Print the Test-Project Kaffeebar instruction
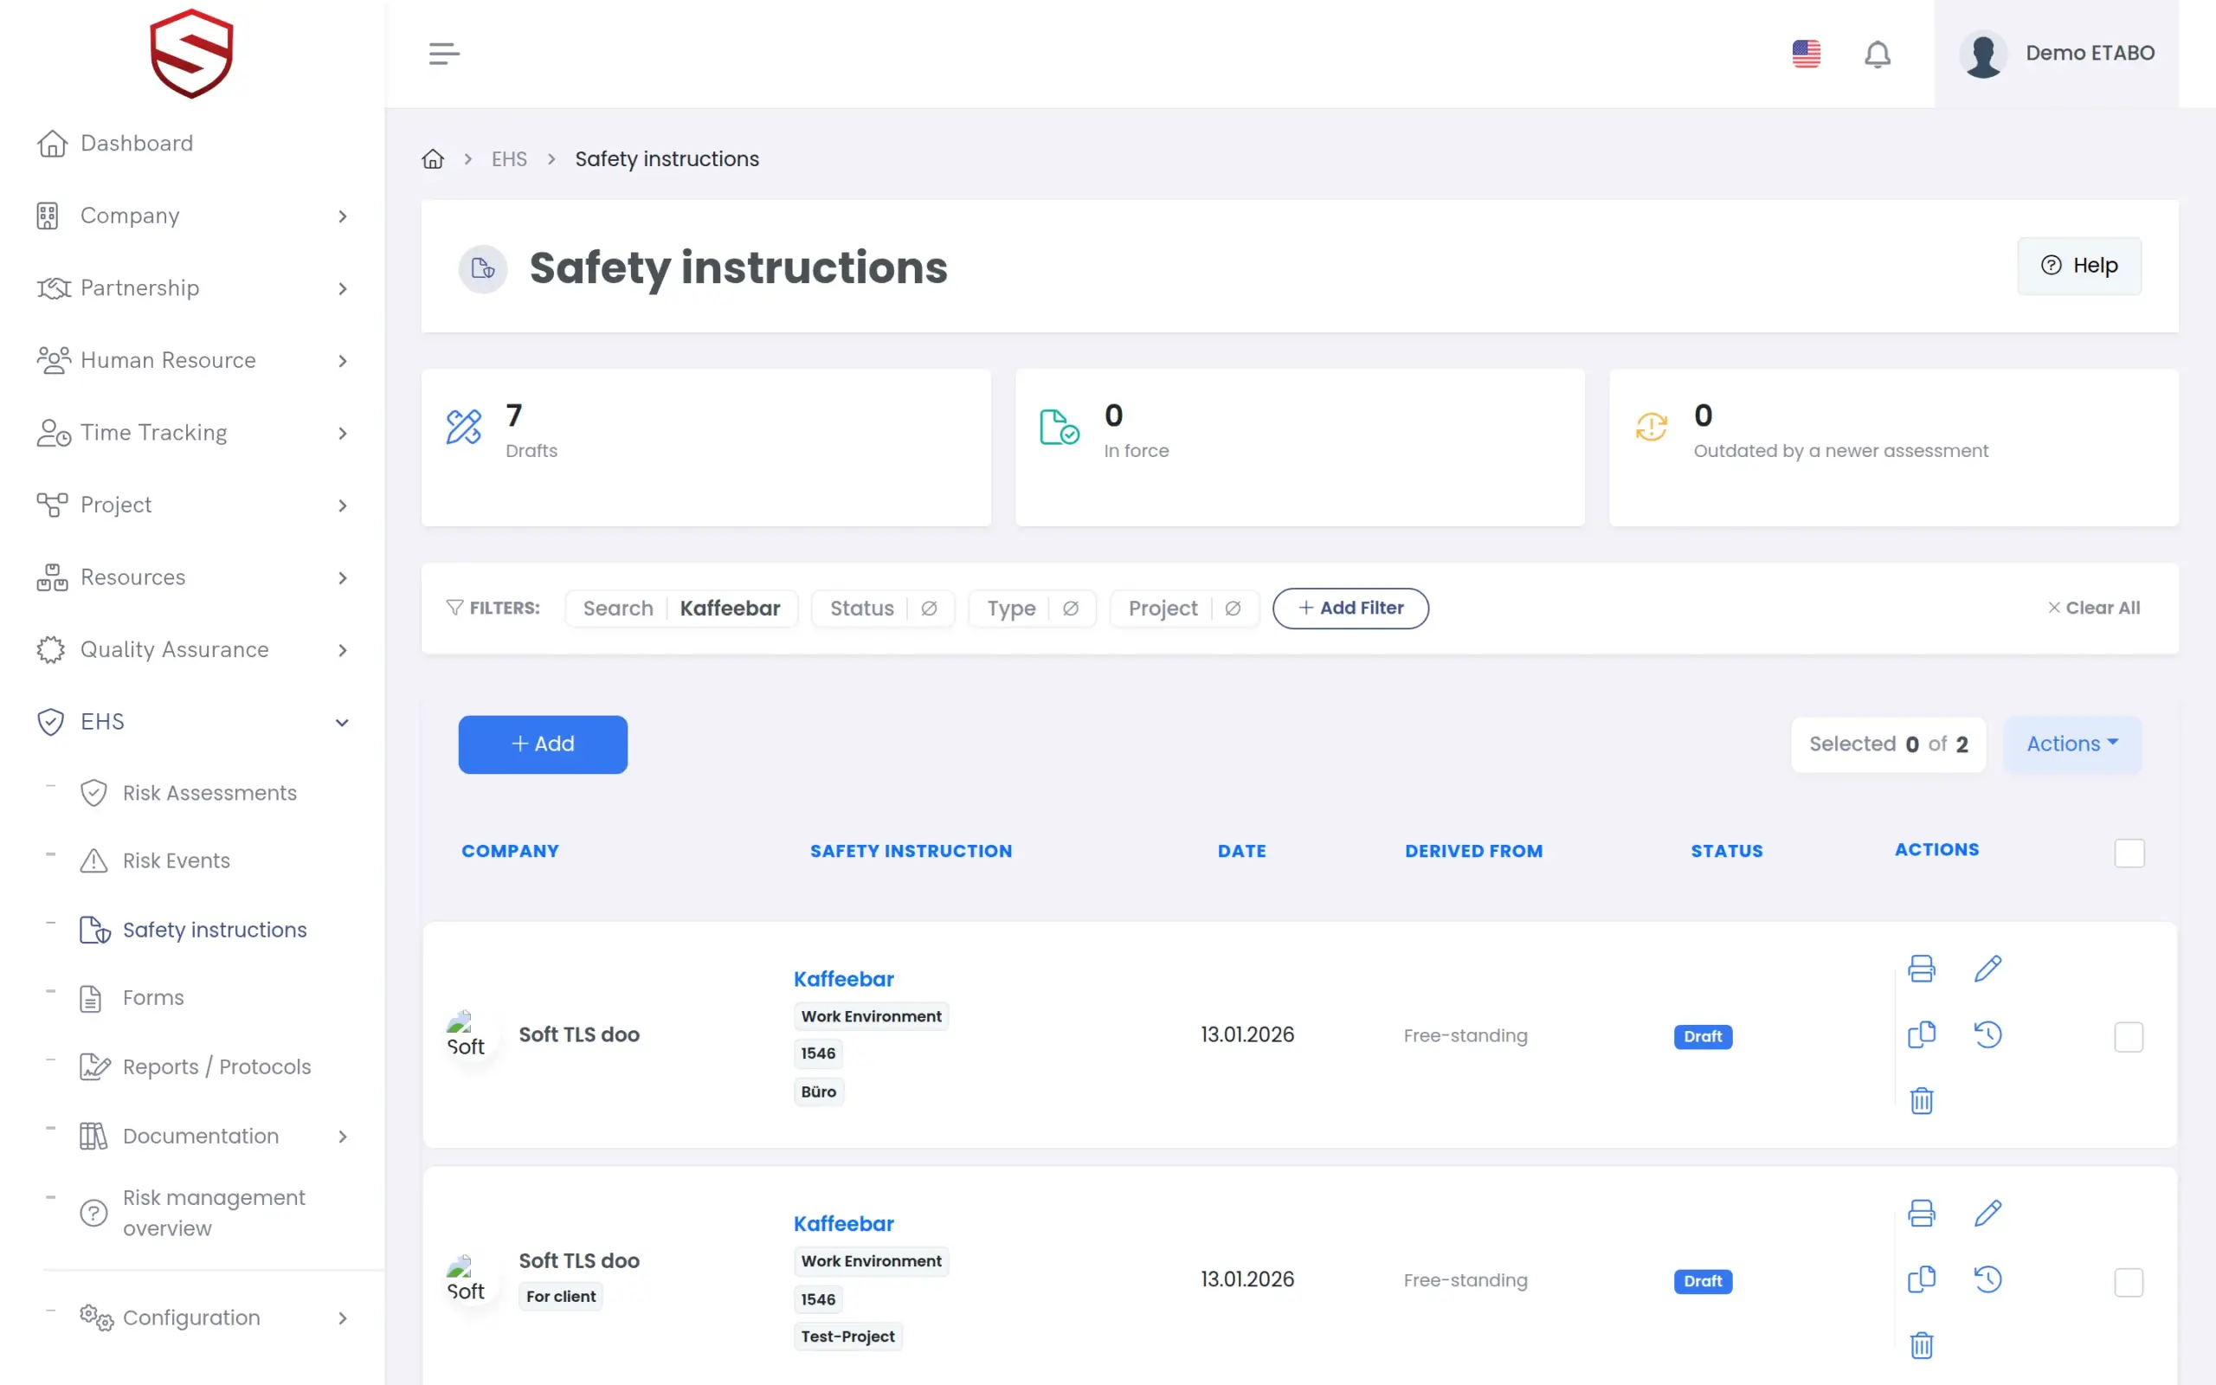 pos(1921,1213)
